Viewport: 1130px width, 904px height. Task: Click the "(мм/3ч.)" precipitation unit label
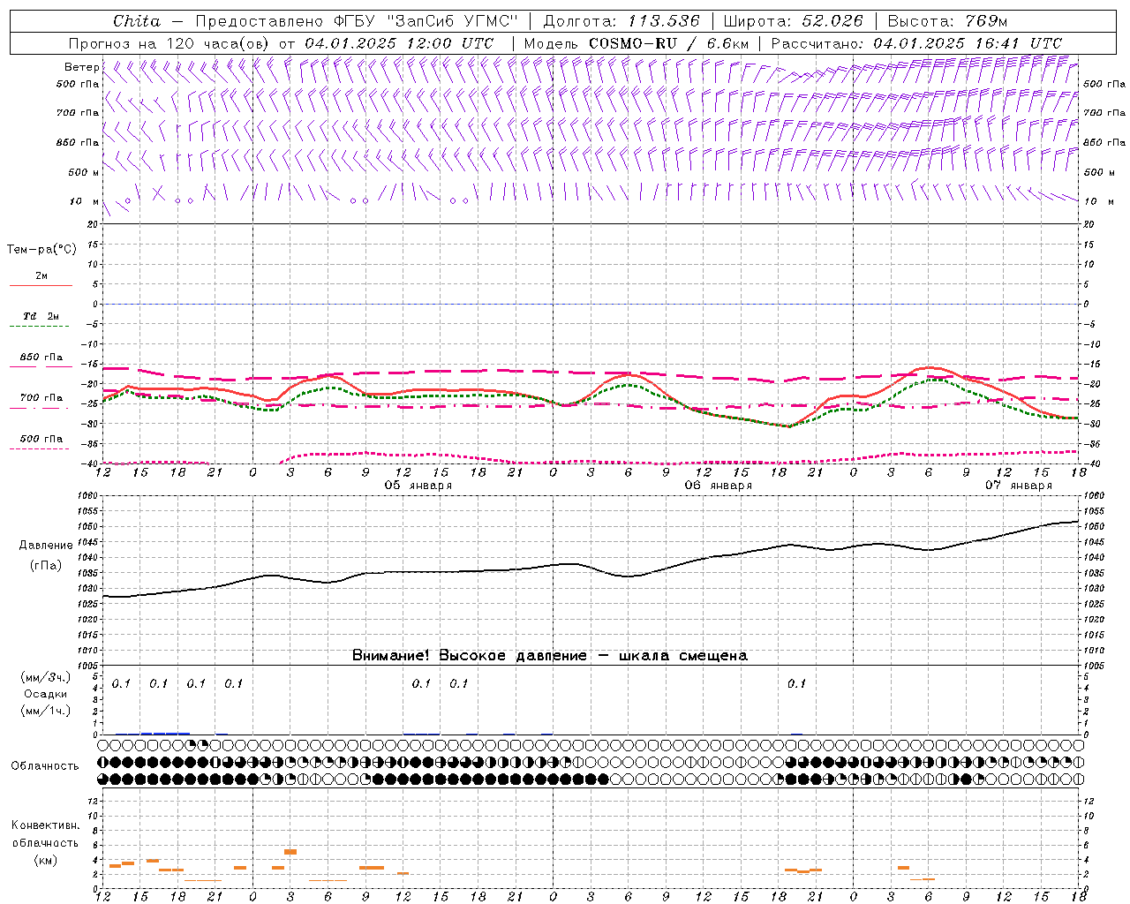[46, 677]
